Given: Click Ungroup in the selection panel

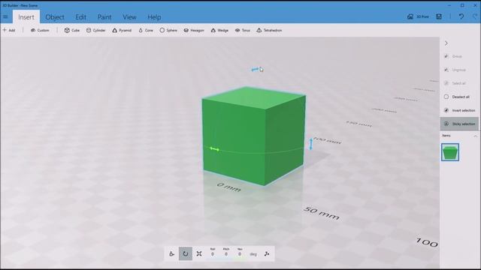Looking at the screenshot, I should pyautogui.click(x=455, y=70).
